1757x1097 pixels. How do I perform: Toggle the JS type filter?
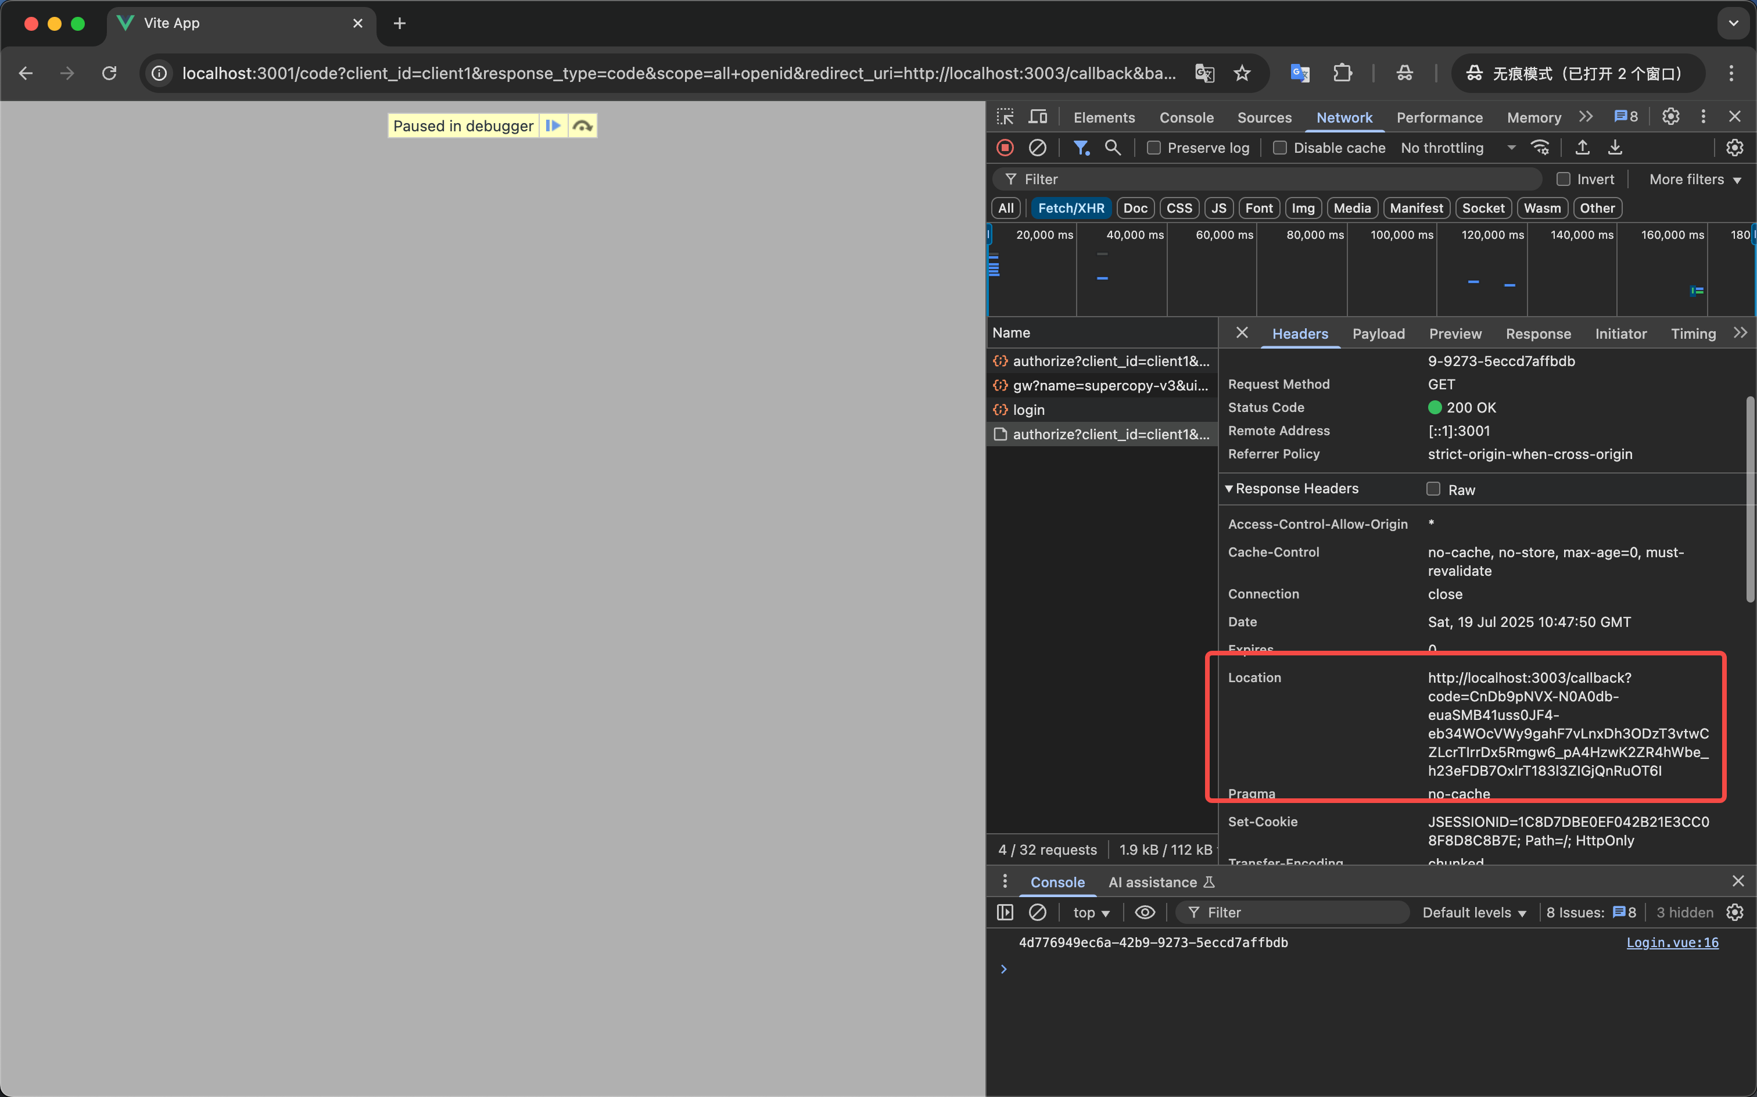click(x=1219, y=208)
